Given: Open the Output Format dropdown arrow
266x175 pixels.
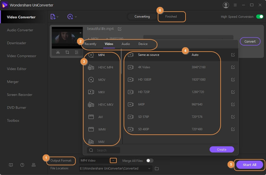Looking at the screenshot, I should (x=113, y=160).
